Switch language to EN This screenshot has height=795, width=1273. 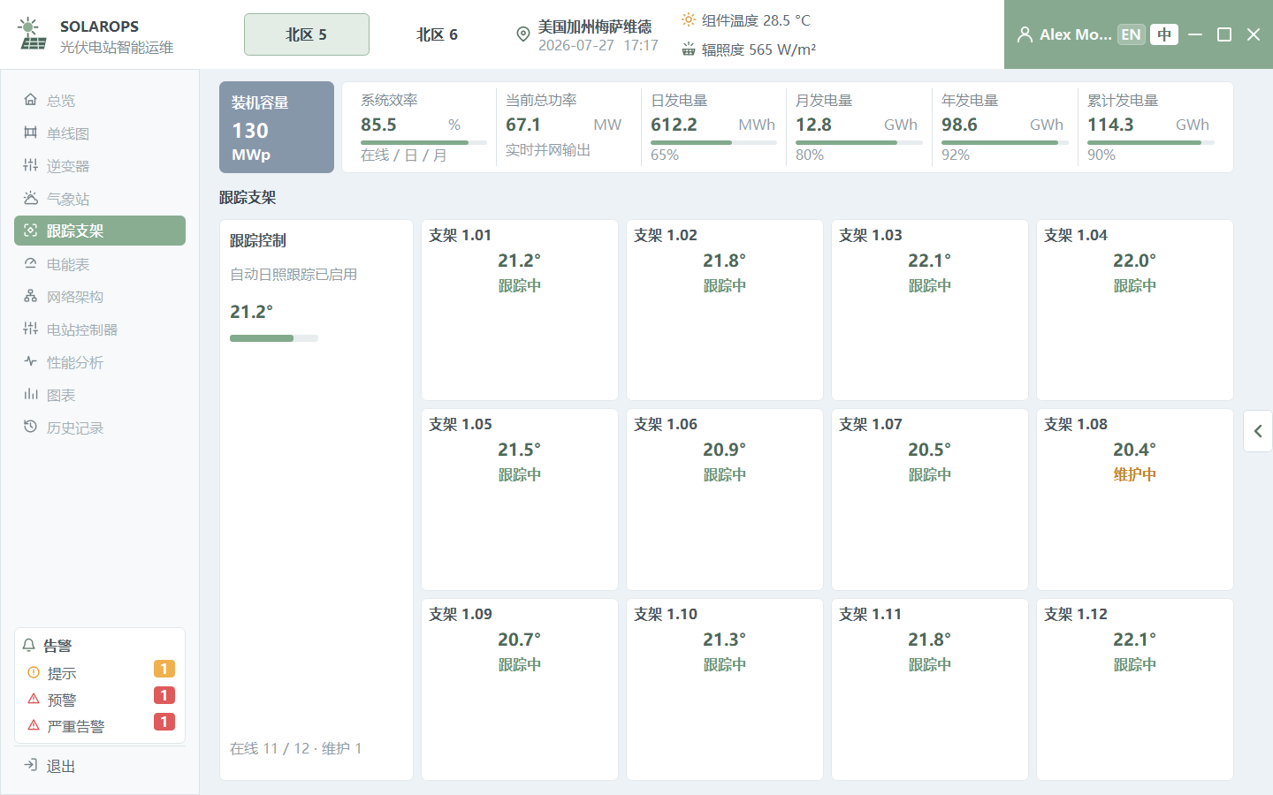pos(1131,34)
